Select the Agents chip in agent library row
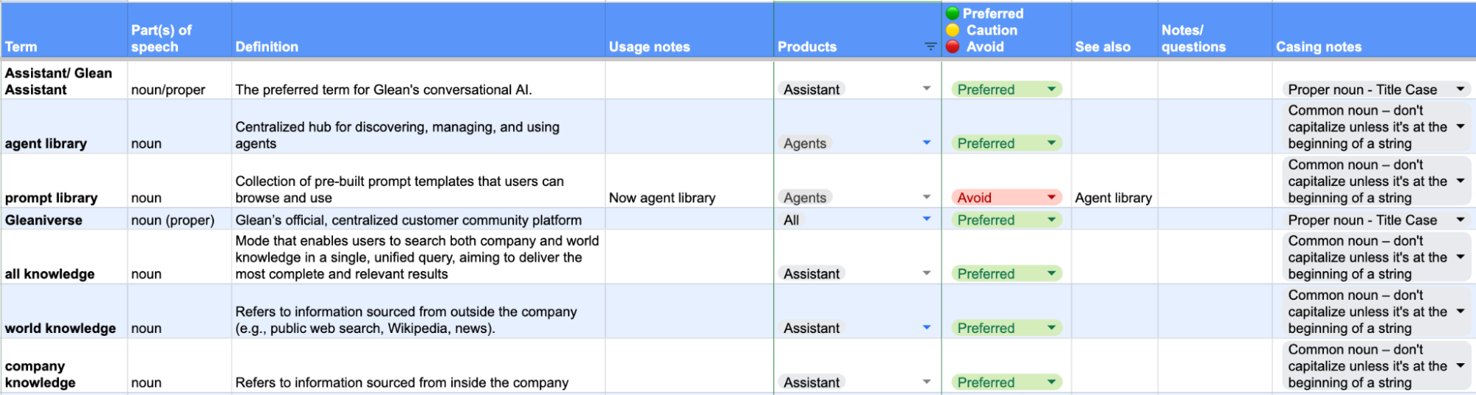The width and height of the screenshot is (1476, 395). click(805, 143)
